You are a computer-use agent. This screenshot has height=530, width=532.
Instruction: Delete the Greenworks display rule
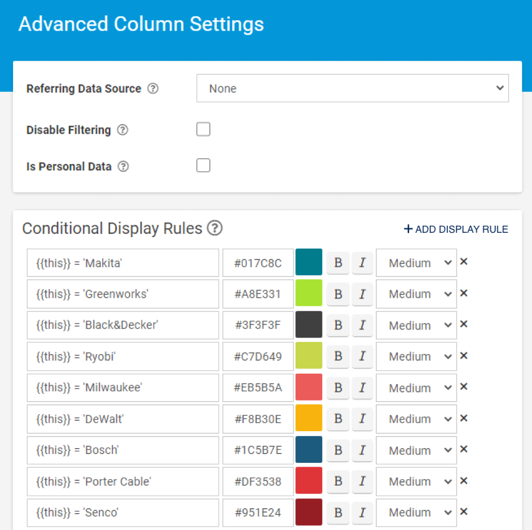(x=464, y=293)
